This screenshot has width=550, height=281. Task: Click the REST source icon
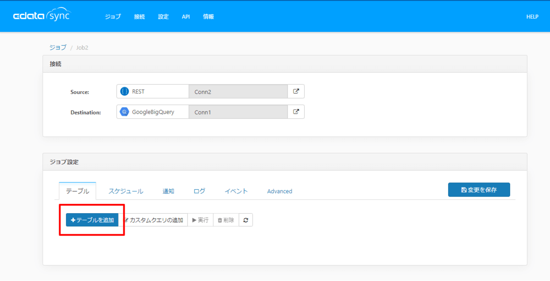(x=125, y=92)
